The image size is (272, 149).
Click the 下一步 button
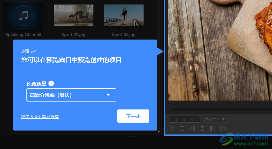133,116
